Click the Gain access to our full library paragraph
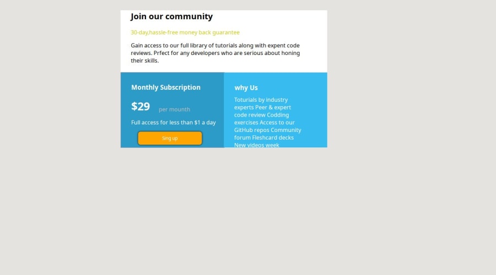Image resolution: width=496 pixels, height=275 pixels. (215, 53)
